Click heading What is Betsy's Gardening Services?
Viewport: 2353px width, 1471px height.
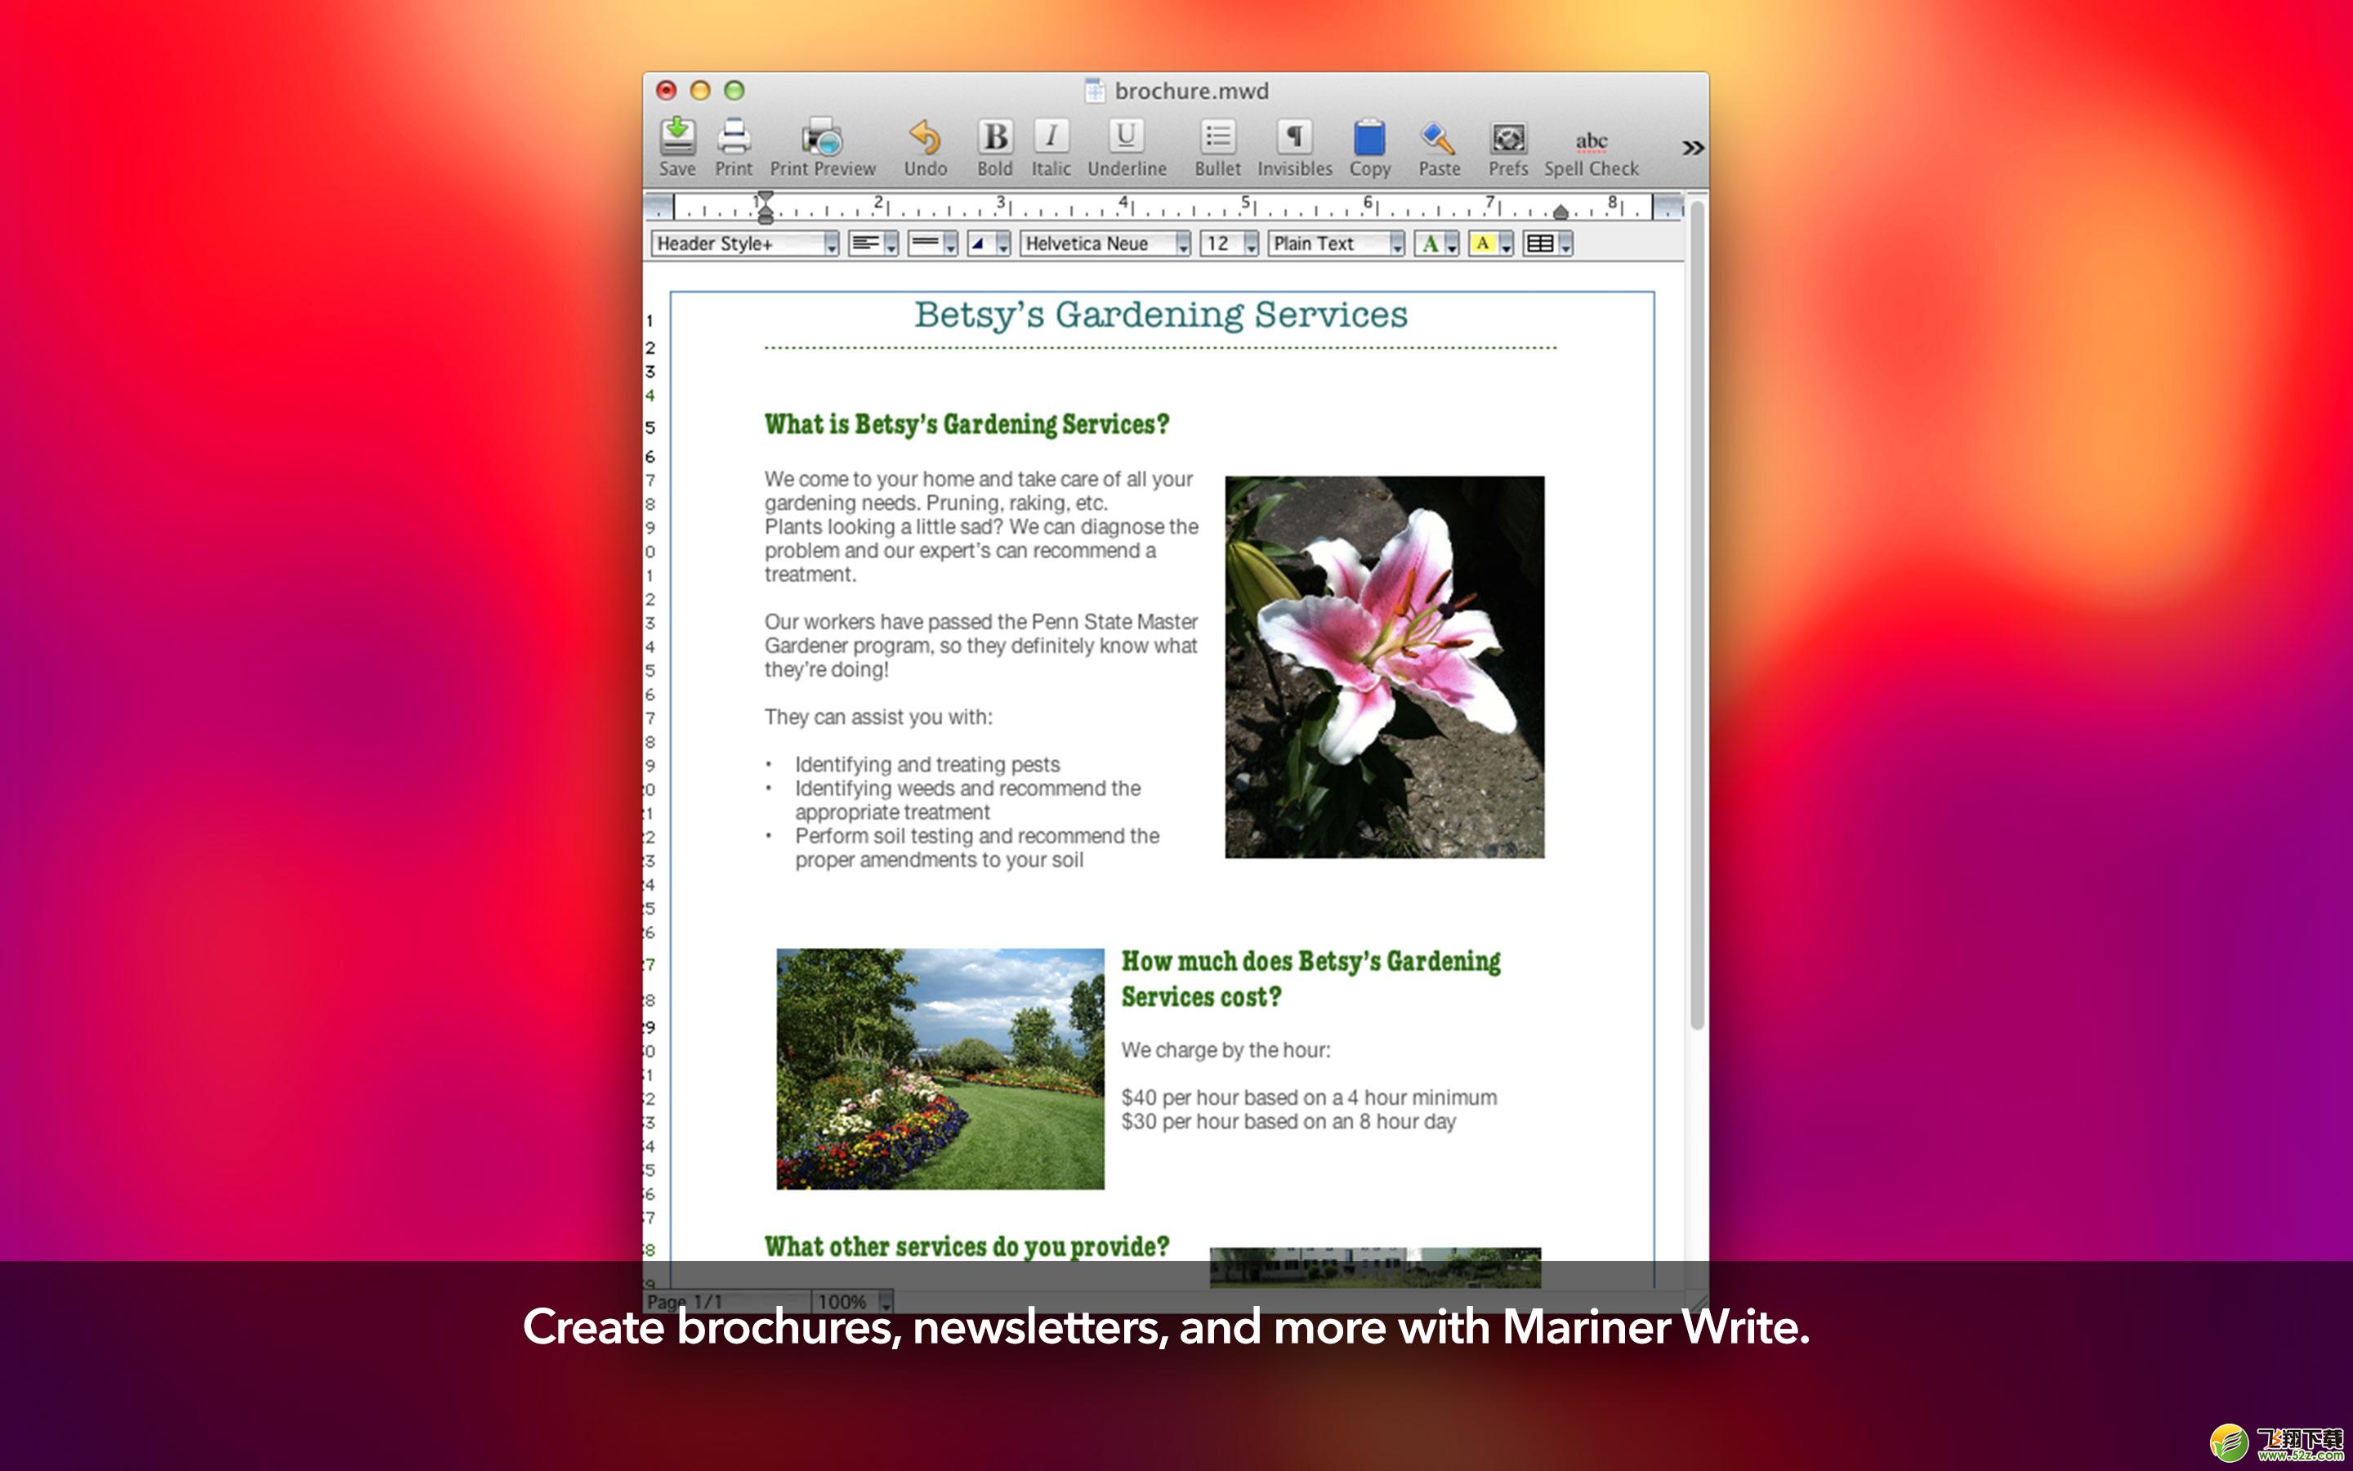pyautogui.click(x=967, y=424)
